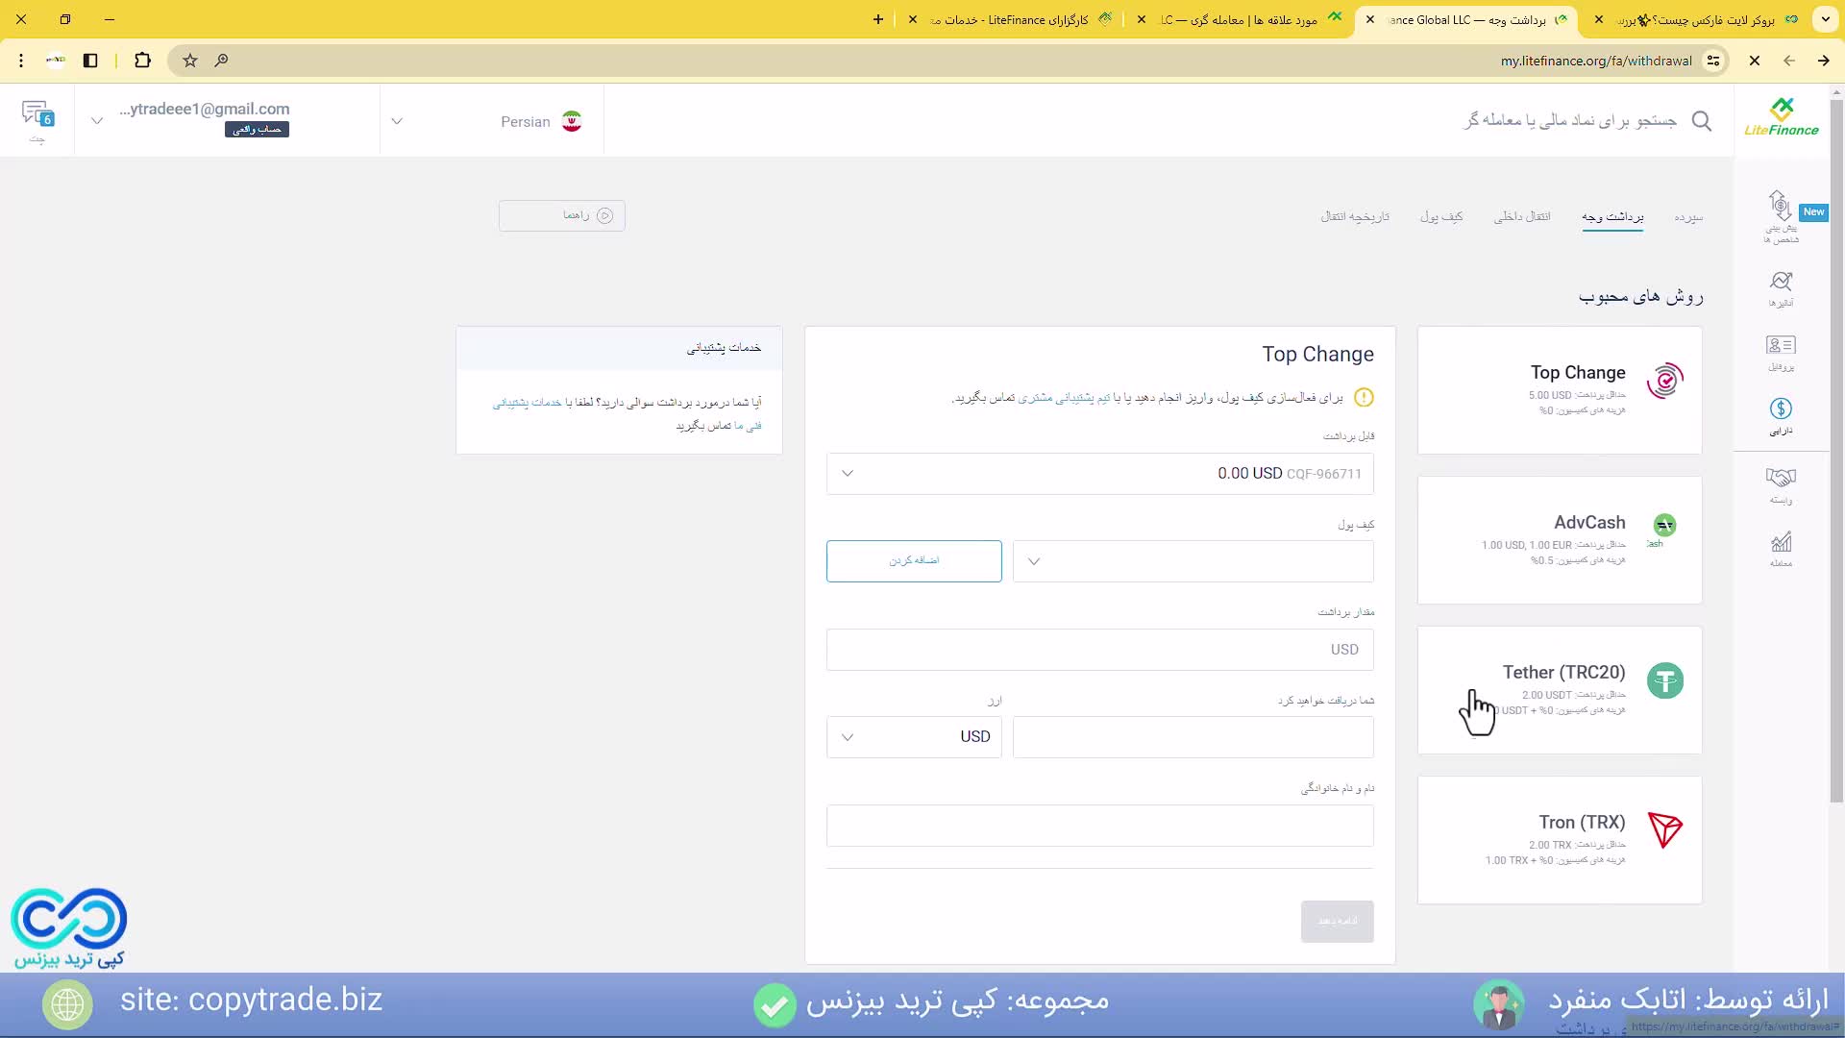Open the wallet selection dropdown
Screen dimensions: 1845x1038
1192,561
